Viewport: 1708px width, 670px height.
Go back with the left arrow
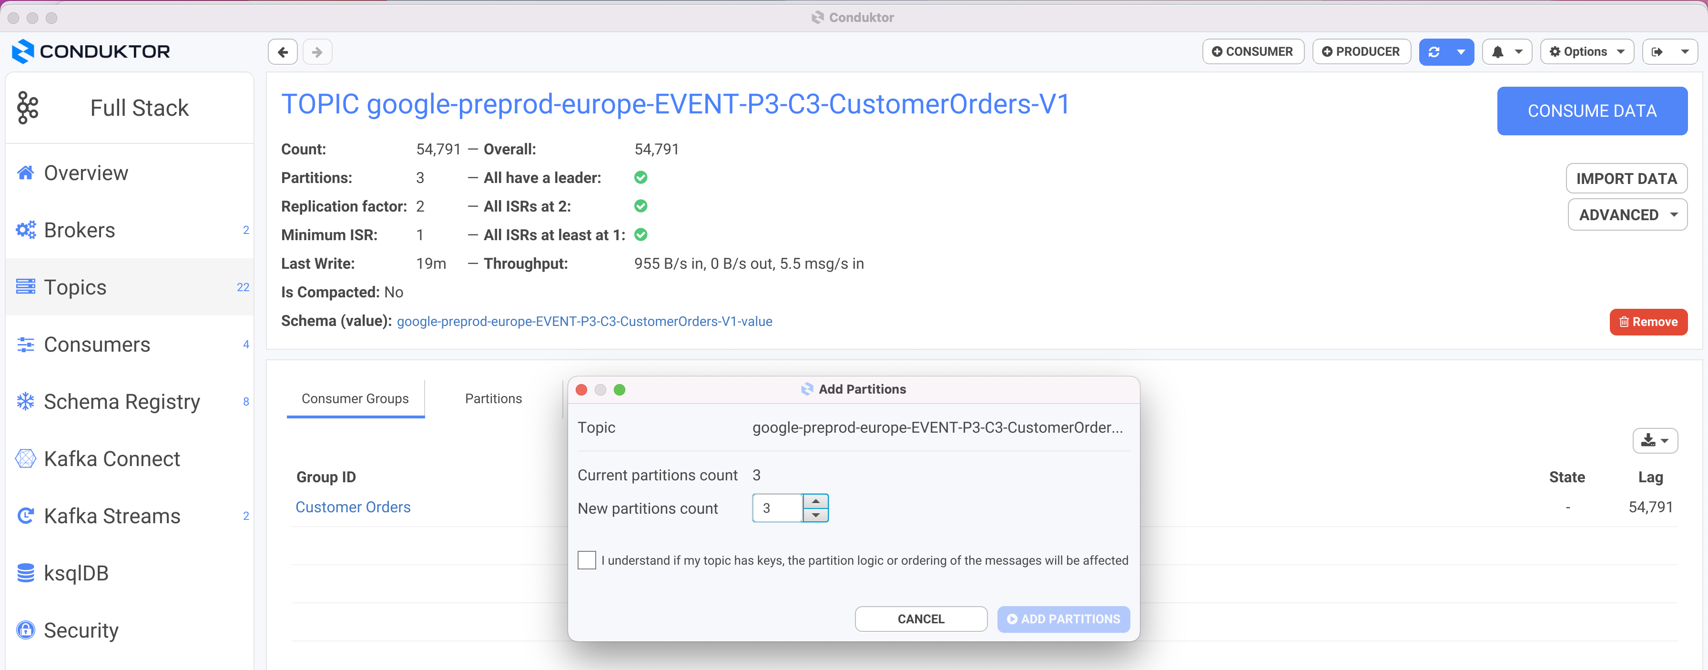point(283,51)
